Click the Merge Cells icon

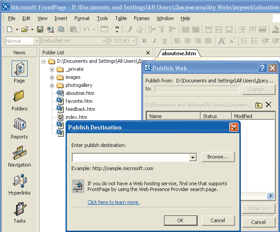185,29
